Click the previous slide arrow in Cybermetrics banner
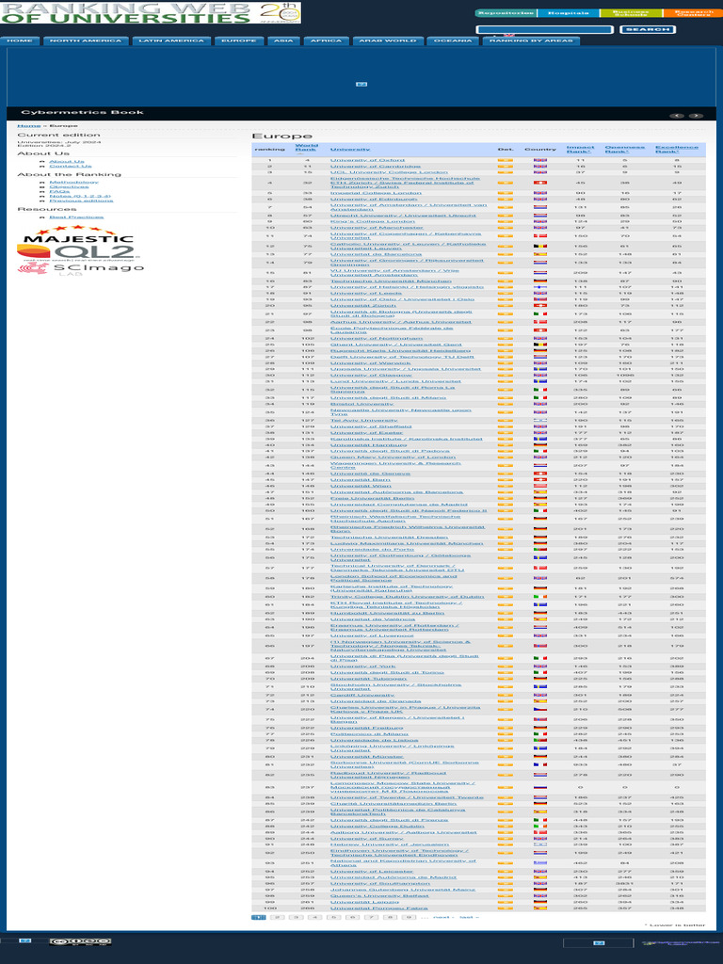This screenshot has width=723, height=964. point(677,116)
